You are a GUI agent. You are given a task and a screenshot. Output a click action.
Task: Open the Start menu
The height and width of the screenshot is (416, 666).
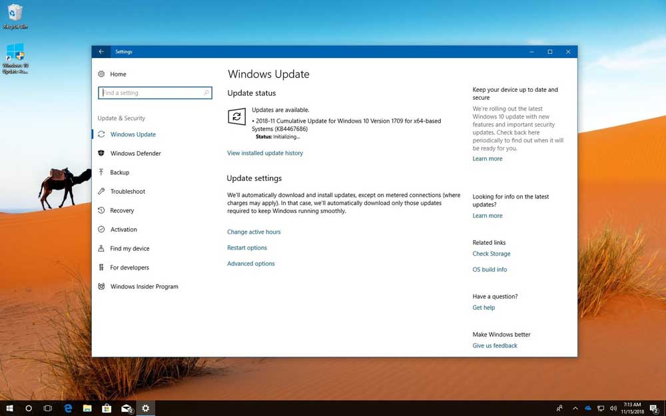[9, 409]
